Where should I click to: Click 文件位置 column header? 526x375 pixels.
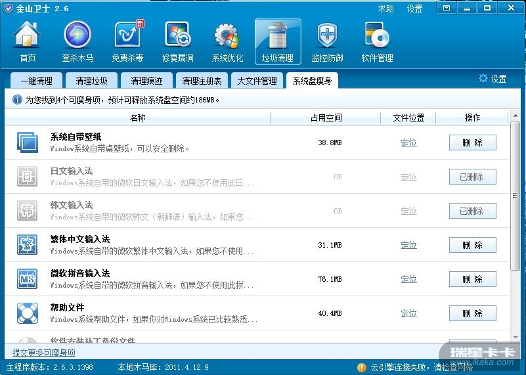point(408,118)
